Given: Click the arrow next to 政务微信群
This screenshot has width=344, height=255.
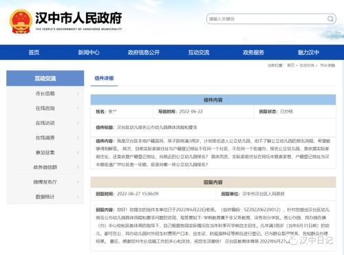Looking at the screenshot, I should (x=78, y=167).
